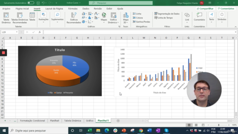The height and width of the screenshot is (134, 238).
Task: Click the Compartilhar button
Action: 205,9
